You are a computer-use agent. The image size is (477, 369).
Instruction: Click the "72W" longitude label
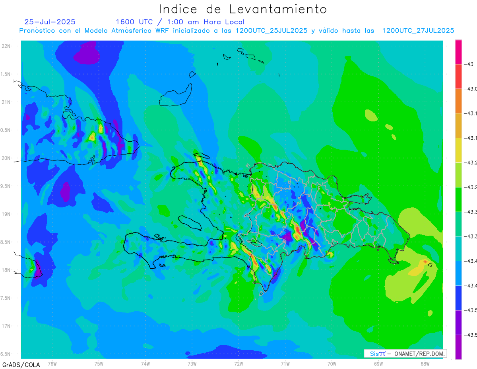[238, 364]
